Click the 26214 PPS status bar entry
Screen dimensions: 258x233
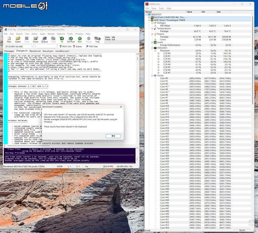pyautogui.click(x=108, y=167)
